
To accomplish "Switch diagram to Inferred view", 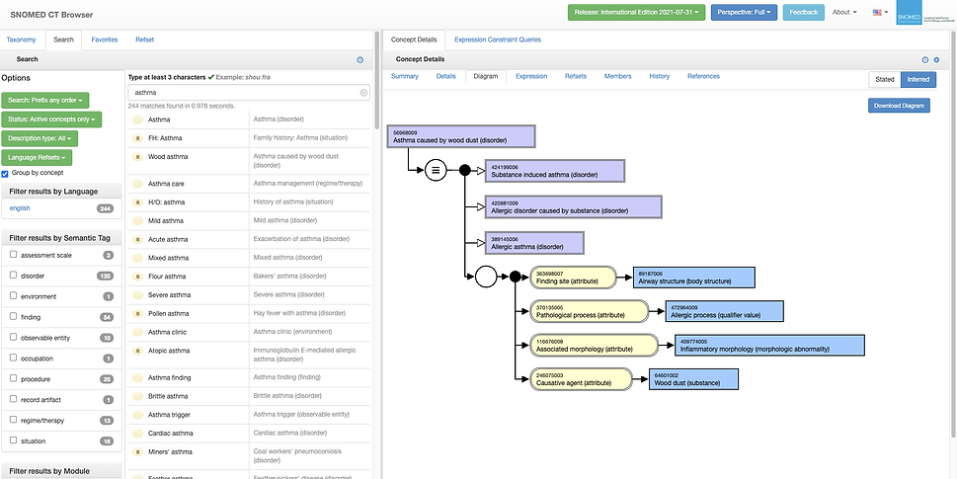I will coord(917,79).
